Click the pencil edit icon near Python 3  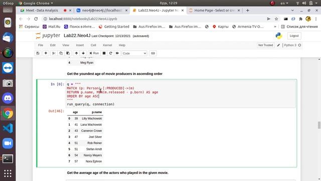[x=278, y=45]
